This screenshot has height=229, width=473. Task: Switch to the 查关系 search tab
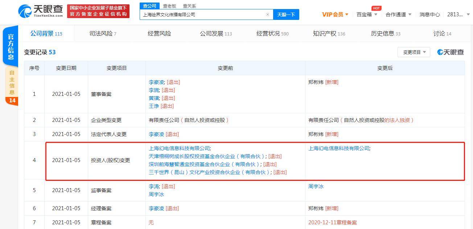pos(189,6)
